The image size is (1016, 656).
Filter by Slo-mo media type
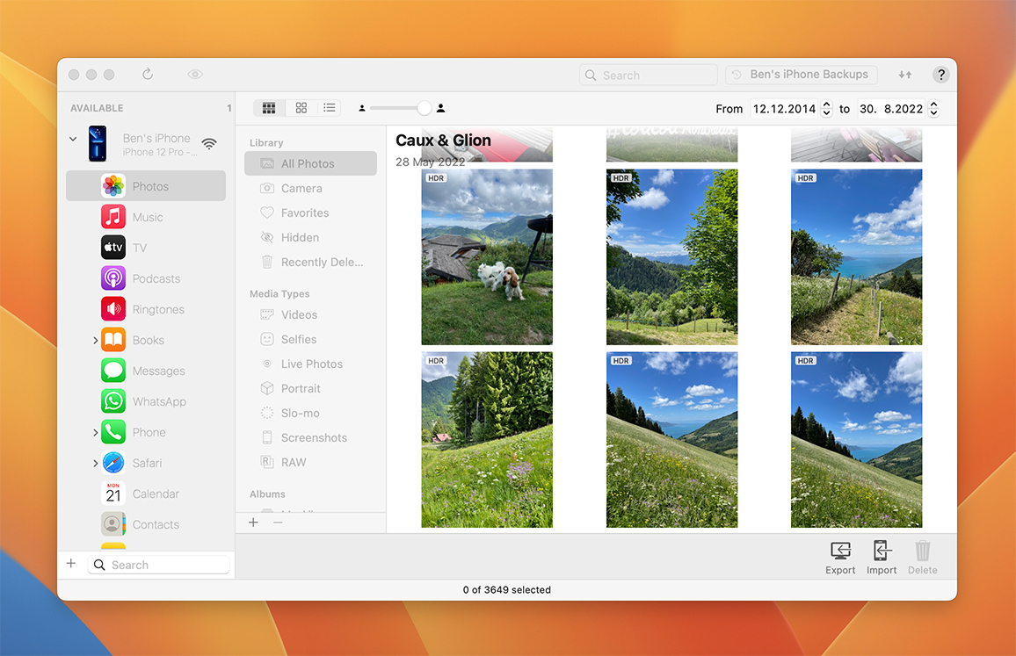(310, 413)
